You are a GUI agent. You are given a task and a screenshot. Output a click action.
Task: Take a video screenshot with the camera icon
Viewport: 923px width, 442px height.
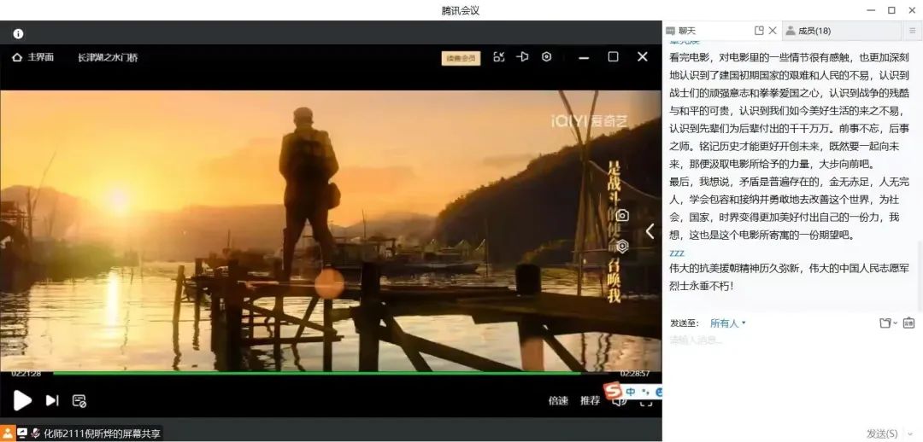(x=622, y=216)
